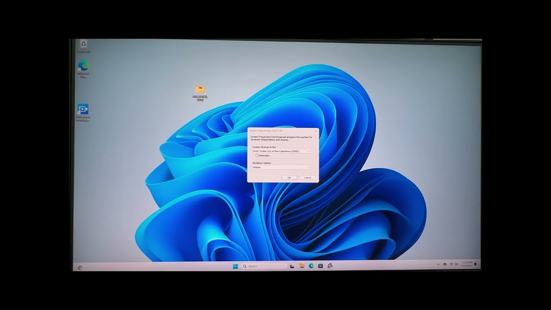The height and width of the screenshot is (310, 551).
Task: Click the widgets icon at taskbar's left end
Action: 80,268
